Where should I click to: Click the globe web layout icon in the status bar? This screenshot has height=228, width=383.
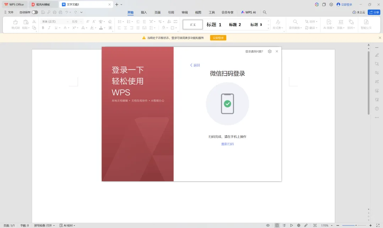299,225
